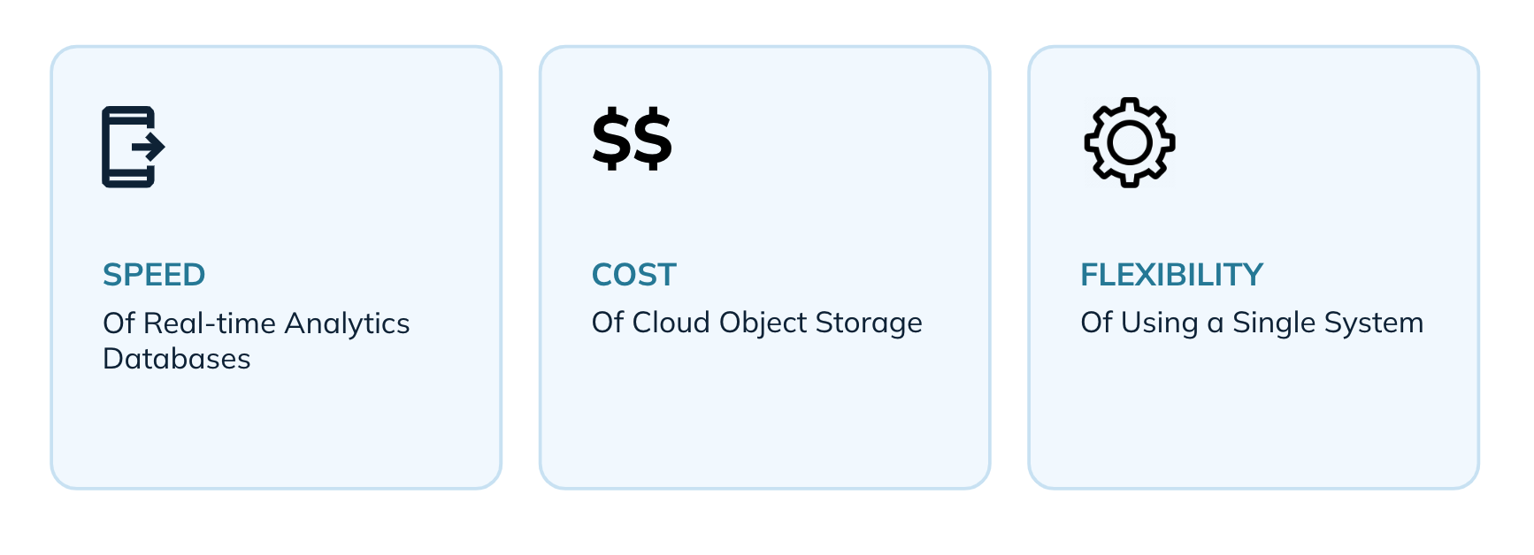The image size is (1534, 555).
Task: Select the FLEXIBILITY heading
Action: (1171, 275)
